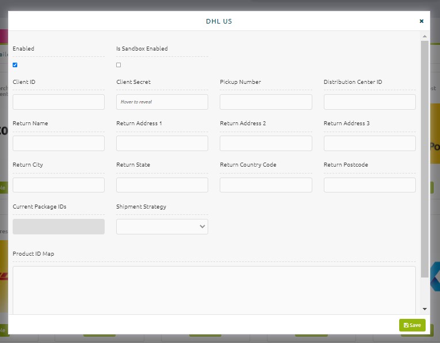The width and height of the screenshot is (440, 343).
Task: Focus the Client ID input field
Action: pos(59,102)
